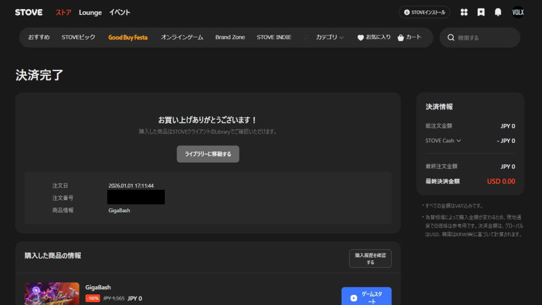This screenshot has width=542, height=305.
Task: Expand the カテゴリ dropdown
Action: [x=330, y=37]
